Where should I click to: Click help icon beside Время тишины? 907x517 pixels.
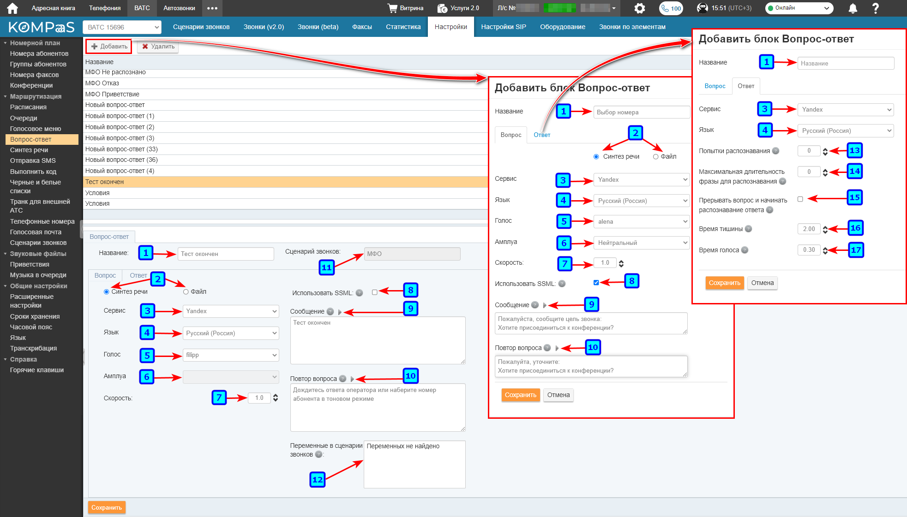point(748,229)
